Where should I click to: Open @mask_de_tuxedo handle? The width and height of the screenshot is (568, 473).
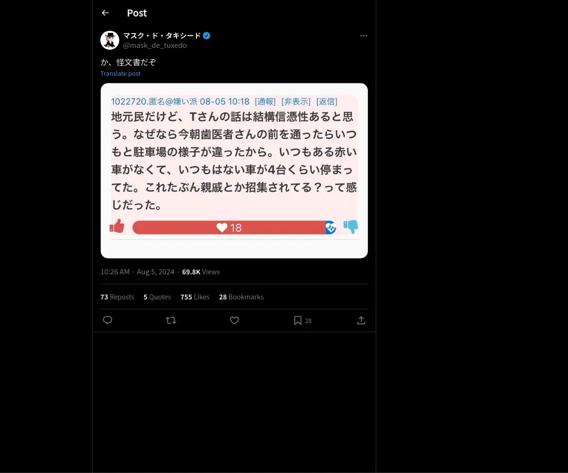click(x=155, y=45)
